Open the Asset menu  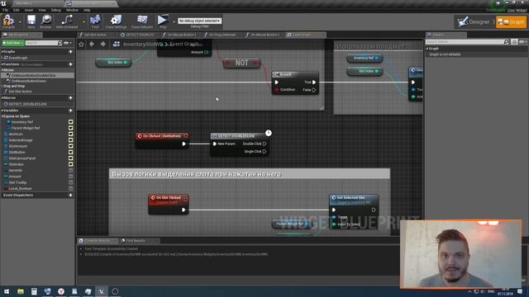[x=29, y=10]
